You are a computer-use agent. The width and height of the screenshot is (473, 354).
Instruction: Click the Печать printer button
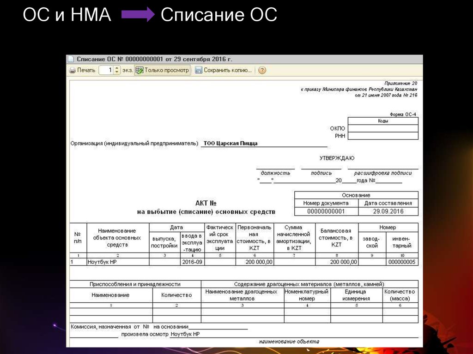coord(82,70)
